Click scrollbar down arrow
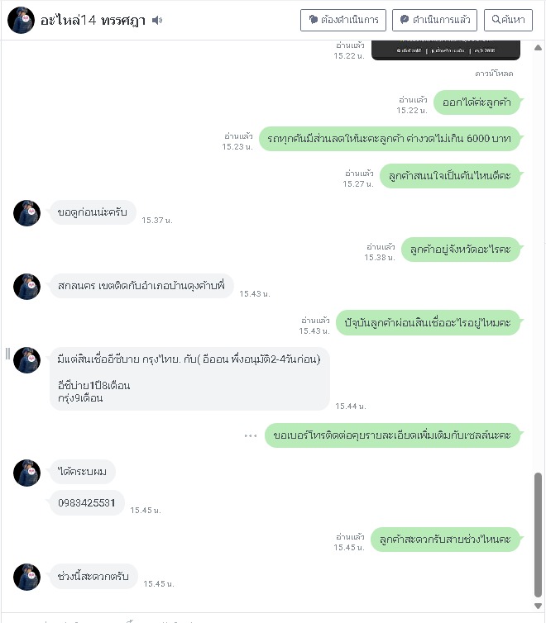The height and width of the screenshot is (623, 546). [538, 606]
